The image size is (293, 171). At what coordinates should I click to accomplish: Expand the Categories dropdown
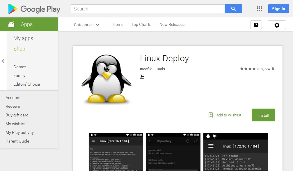(86, 25)
